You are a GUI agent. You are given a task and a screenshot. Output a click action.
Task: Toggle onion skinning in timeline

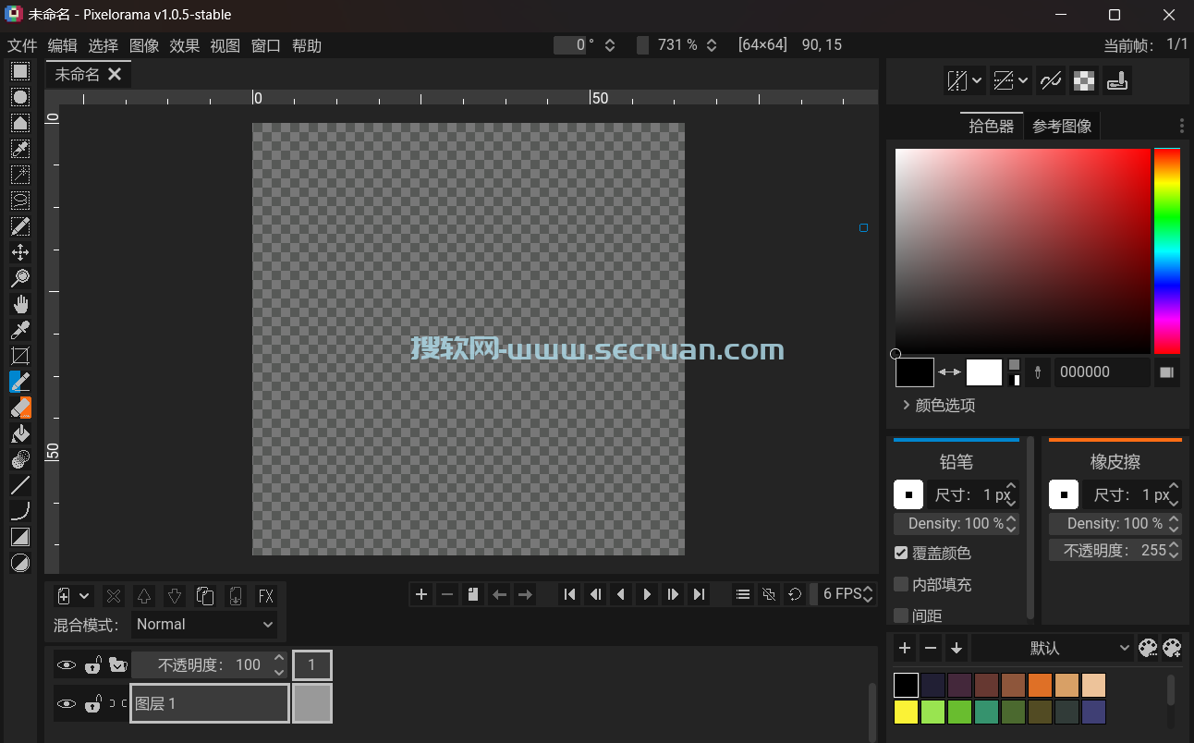(769, 594)
